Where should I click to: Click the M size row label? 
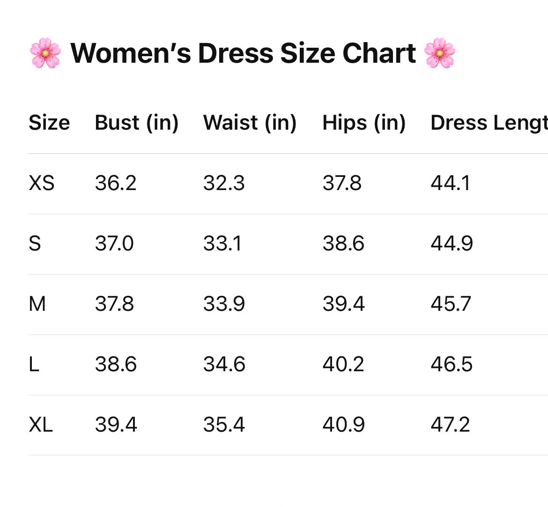click(37, 304)
